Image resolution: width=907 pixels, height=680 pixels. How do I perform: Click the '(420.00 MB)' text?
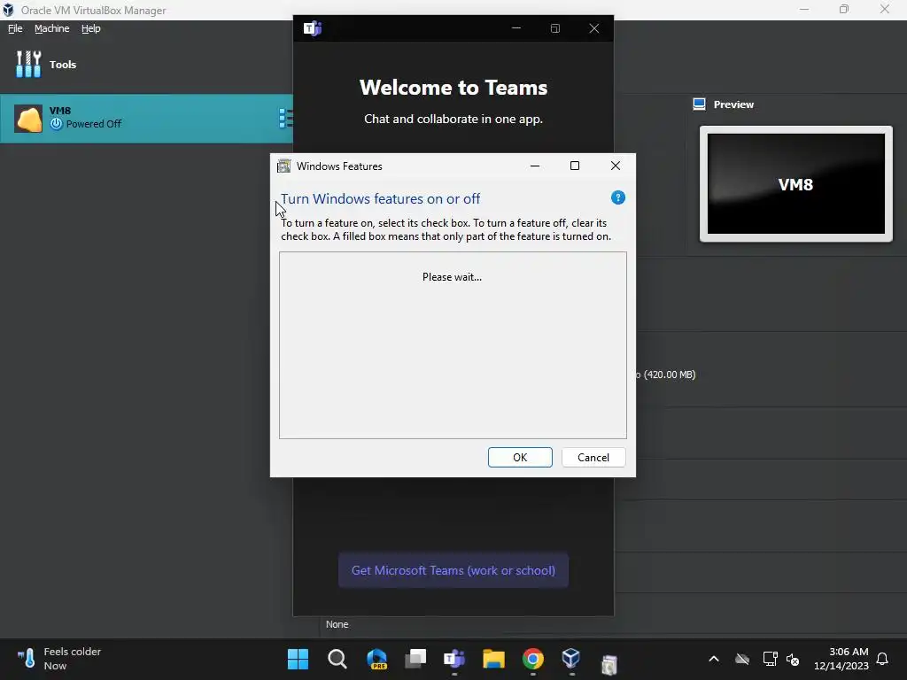tap(670, 375)
